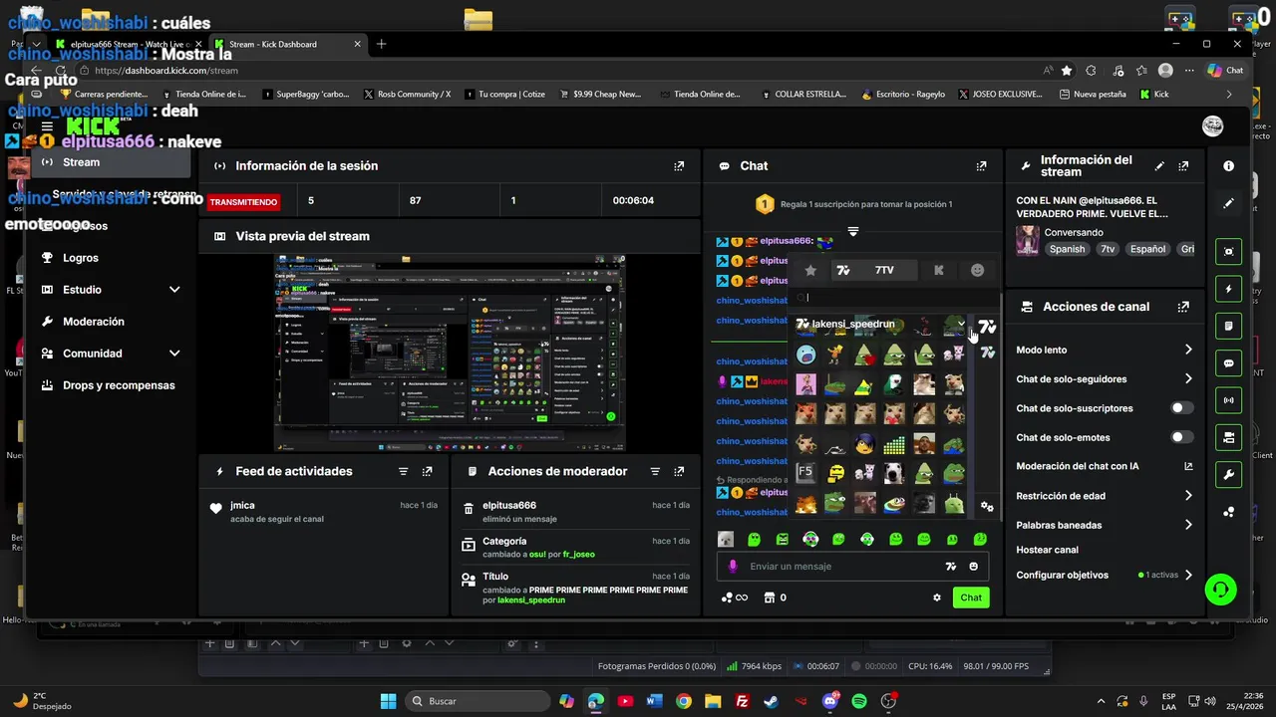Click fr_joseo username in moderator actions

[x=578, y=554]
